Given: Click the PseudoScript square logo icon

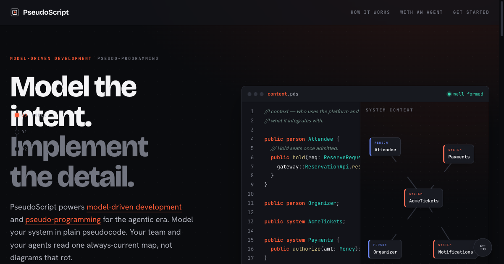Looking at the screenshot, I should tap(15, 13).
